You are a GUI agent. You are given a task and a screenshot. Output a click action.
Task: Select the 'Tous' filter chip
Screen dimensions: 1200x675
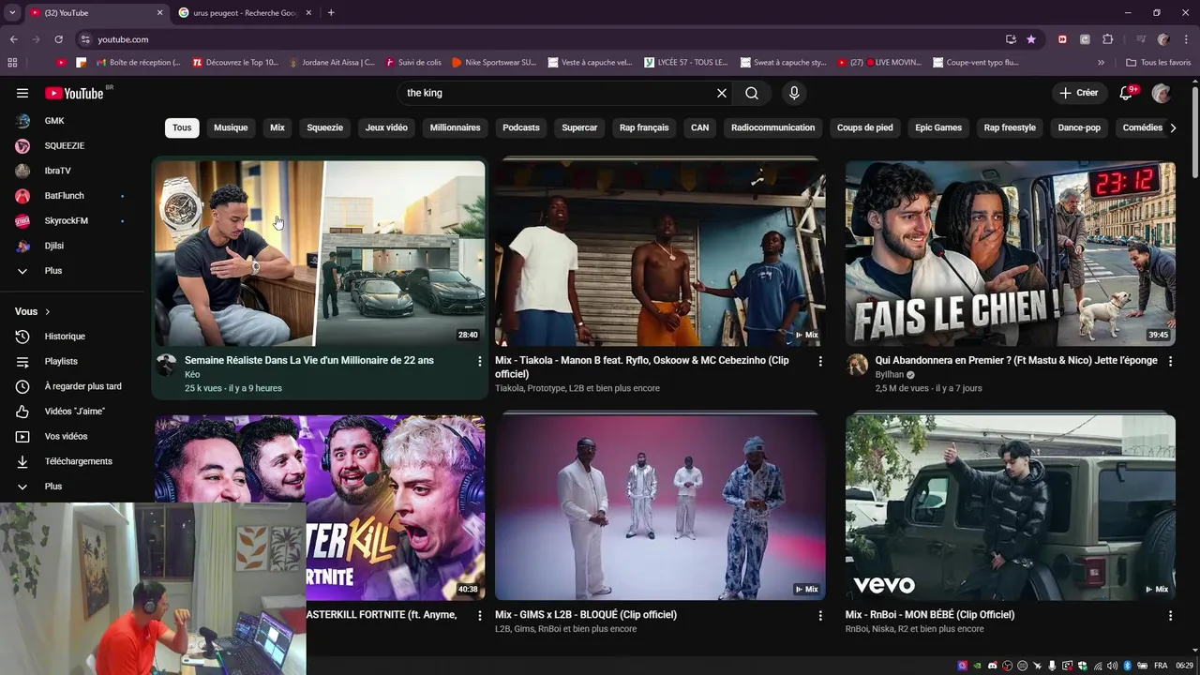pos(182,127)
